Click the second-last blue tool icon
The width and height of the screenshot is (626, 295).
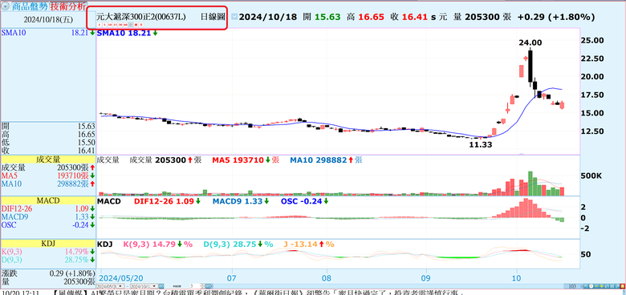(612, 286)
